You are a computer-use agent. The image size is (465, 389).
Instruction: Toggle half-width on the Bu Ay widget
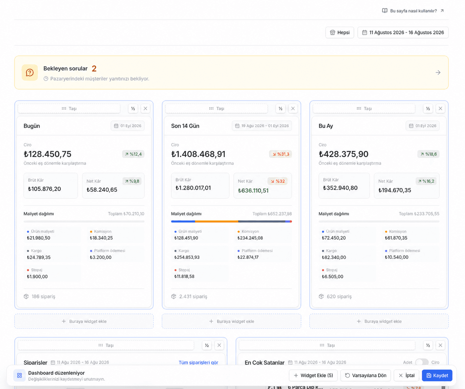(428, 108)
